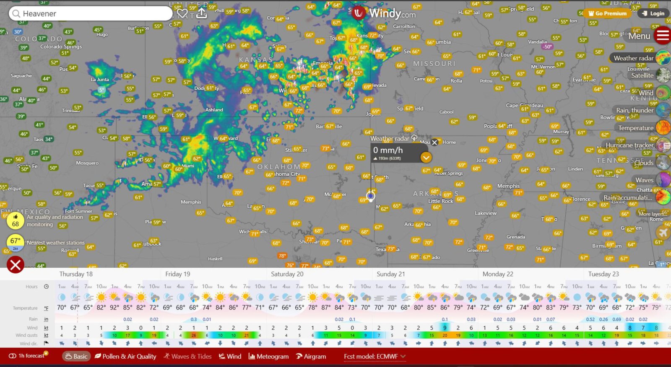The image size is (671, 367).
Task: Select the Wind layer icon
Action: (x=663, y=93)
